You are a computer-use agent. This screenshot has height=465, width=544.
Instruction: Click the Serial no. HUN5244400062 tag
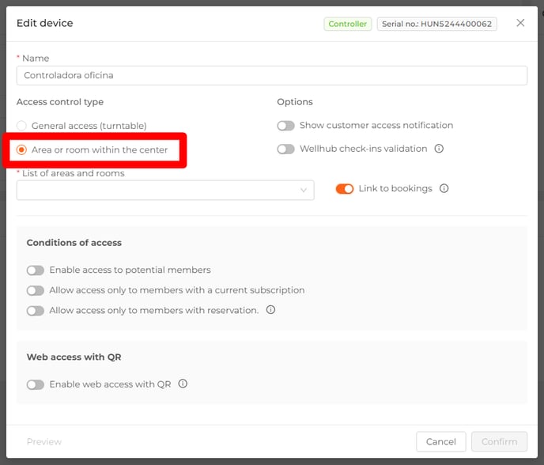pos(436,24)
